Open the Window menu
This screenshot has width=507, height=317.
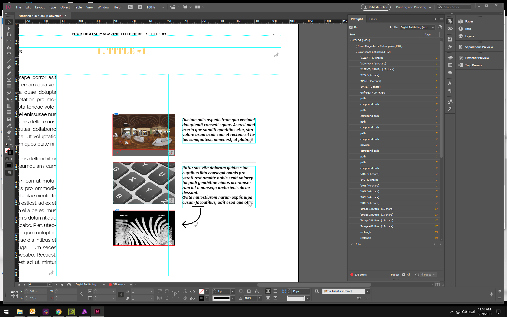pyautogui.click(x=103, y=7)
